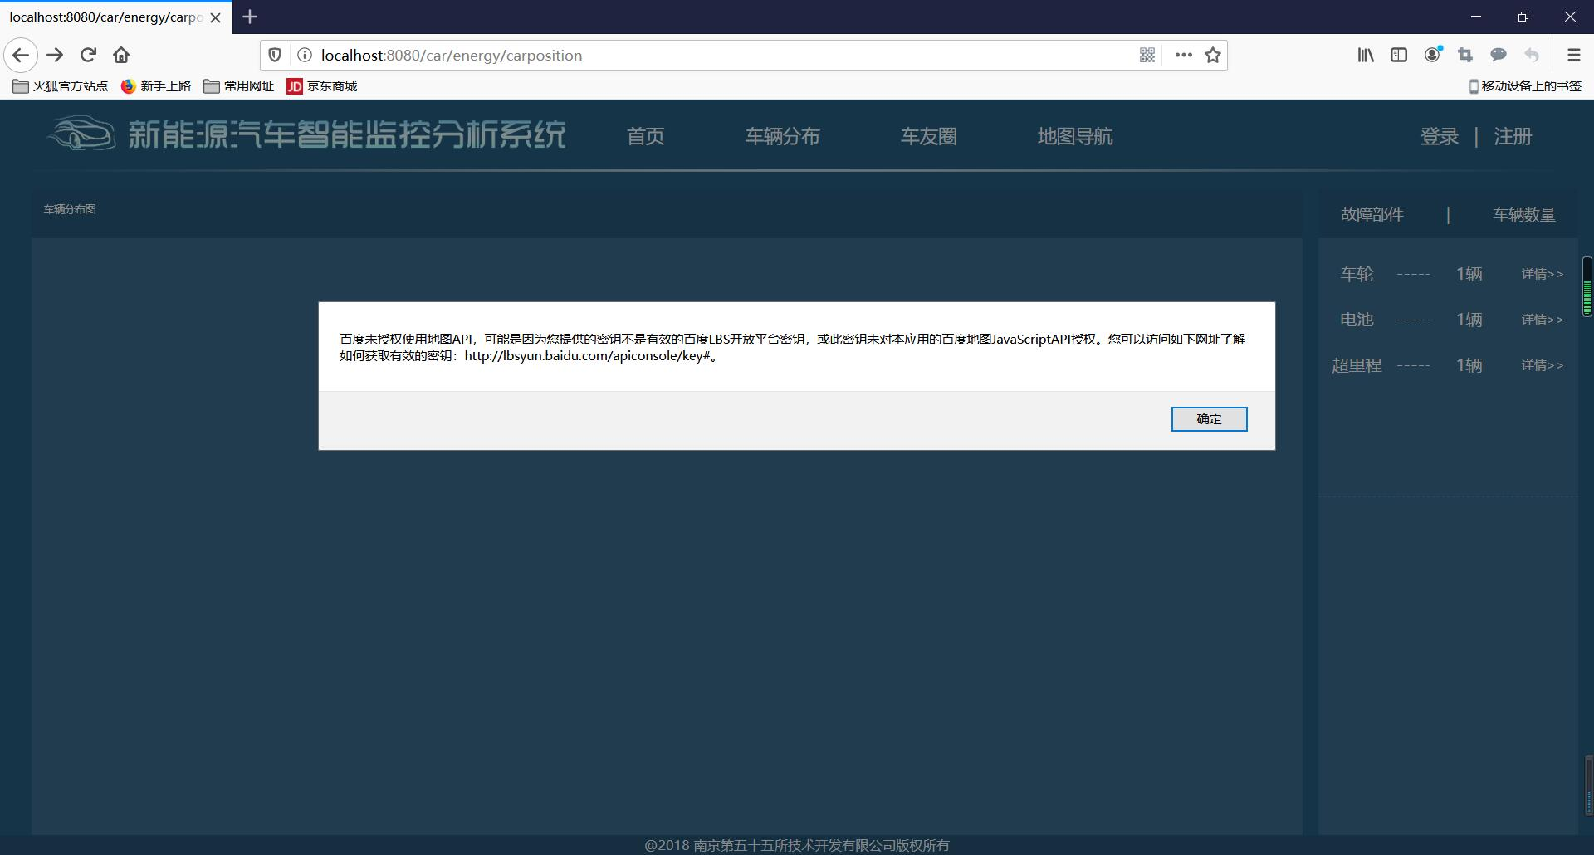Switch to the 车辆分布 menu item
The height and width of the screenshot is (855, 1594).
pos(781,136)
